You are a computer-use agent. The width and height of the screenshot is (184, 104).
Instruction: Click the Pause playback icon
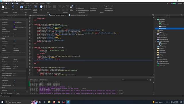45,7
